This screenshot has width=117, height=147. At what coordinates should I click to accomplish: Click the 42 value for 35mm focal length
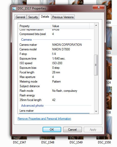tap(54, 100)
